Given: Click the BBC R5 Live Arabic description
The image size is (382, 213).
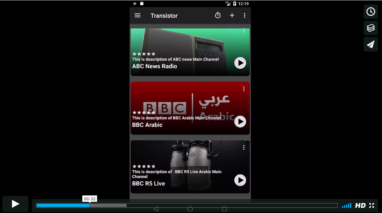Looking at the screenshot, I should (177, 174).
